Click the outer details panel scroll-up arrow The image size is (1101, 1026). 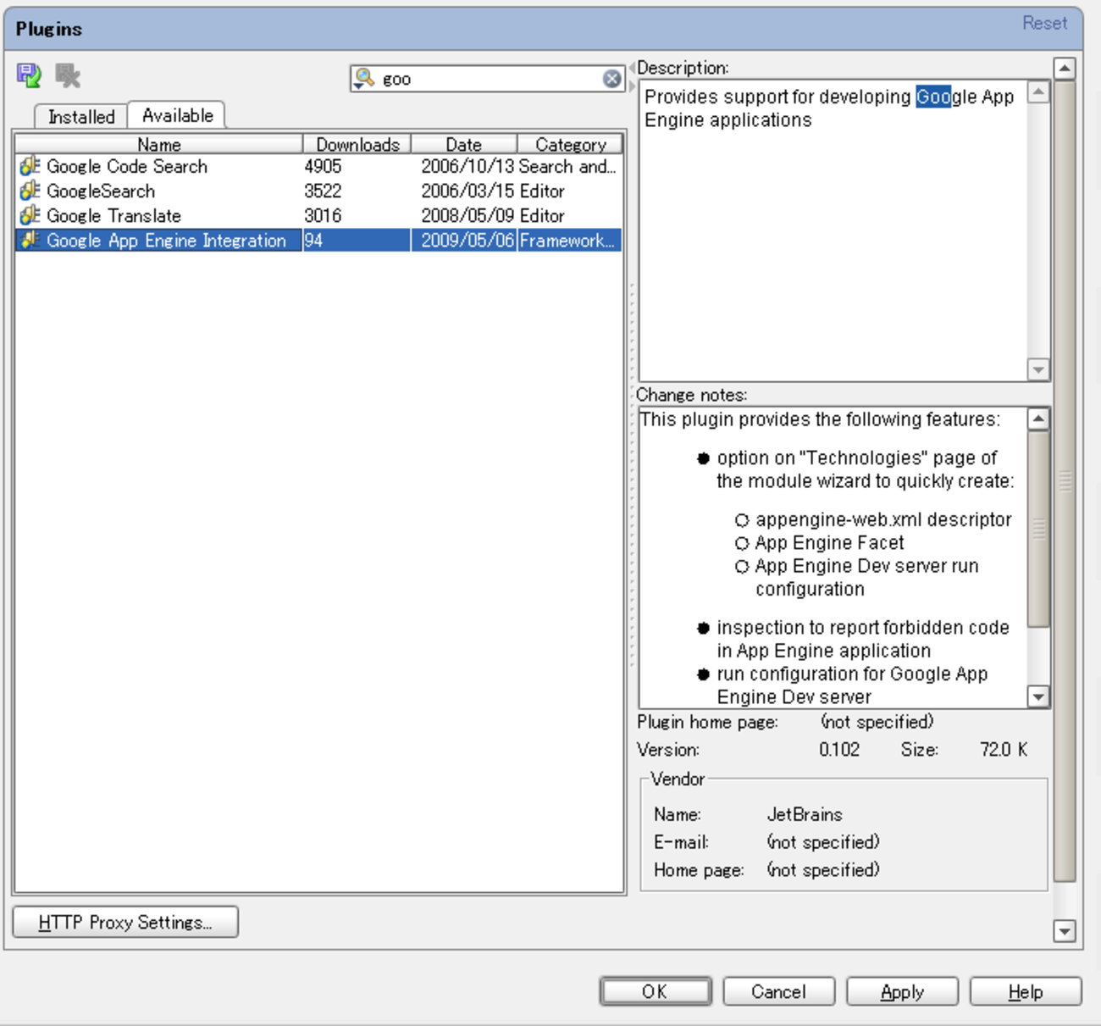click(x=1065, y=68)
